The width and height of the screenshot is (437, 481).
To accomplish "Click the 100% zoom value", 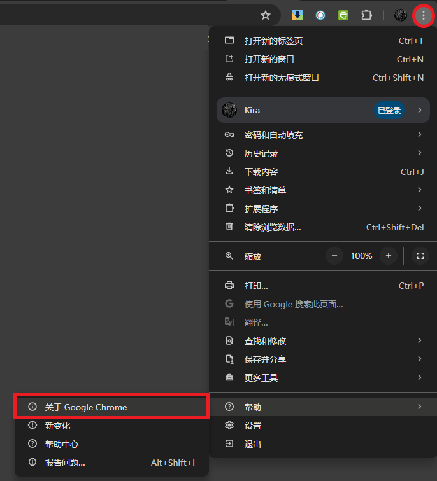I will tap(361, 256).
